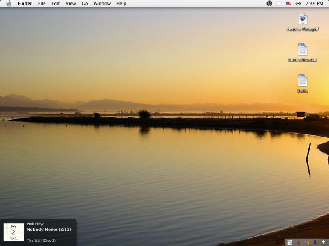The width and height of the screenshot is (329, 246).
Task: Expand the View menu
Action: [71, 3]
